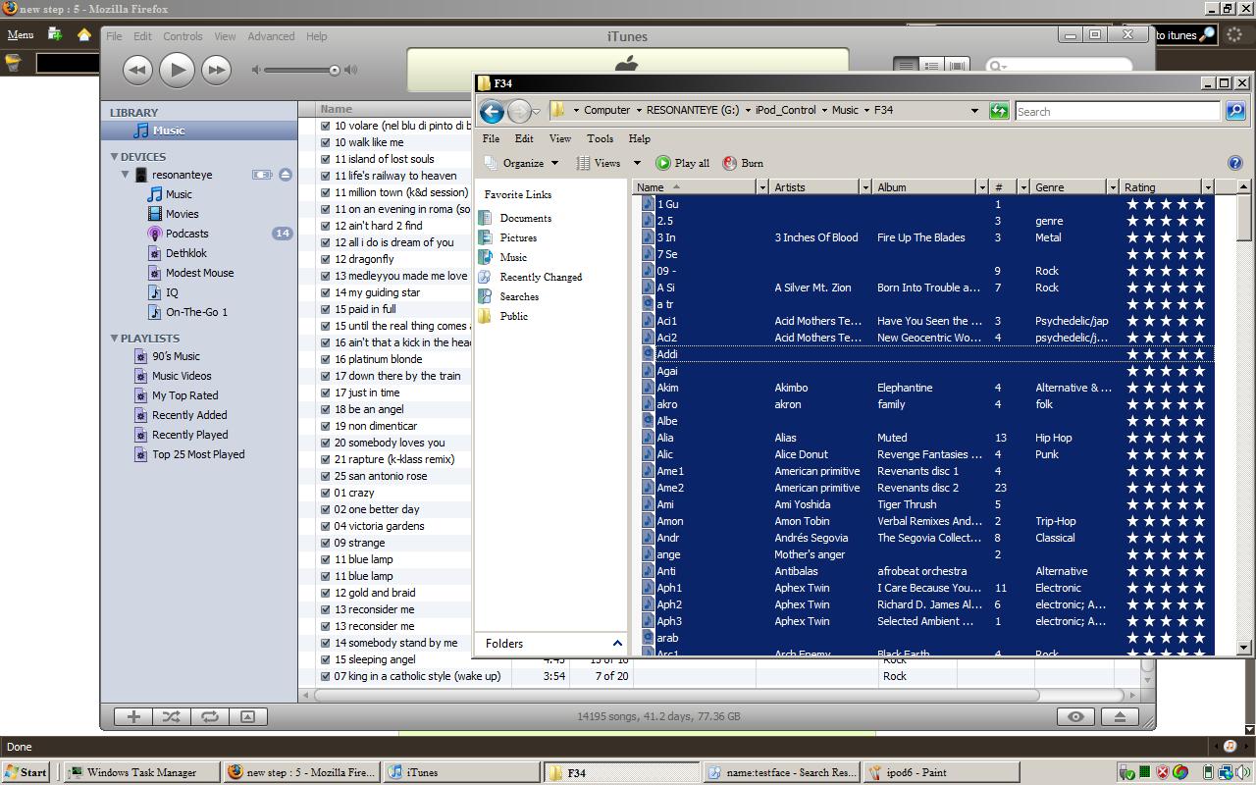This screenshot has width=1256, height=785.
Task: Toggle shuffle in iTunes
Action: coord(172,716)
